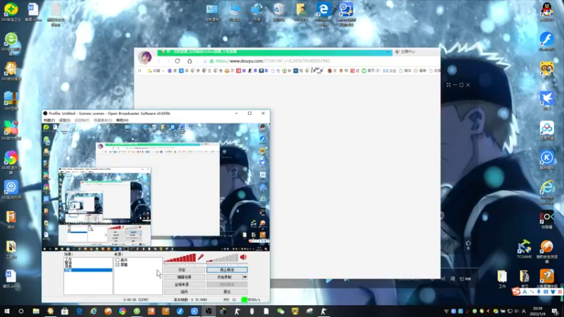Select the highlighted scene in OBS scenes list

[88, 270]
